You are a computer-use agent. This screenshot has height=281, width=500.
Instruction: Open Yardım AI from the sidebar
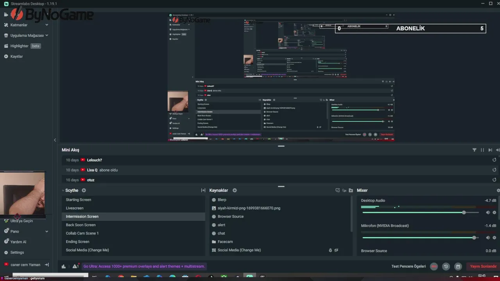[15, 242]
